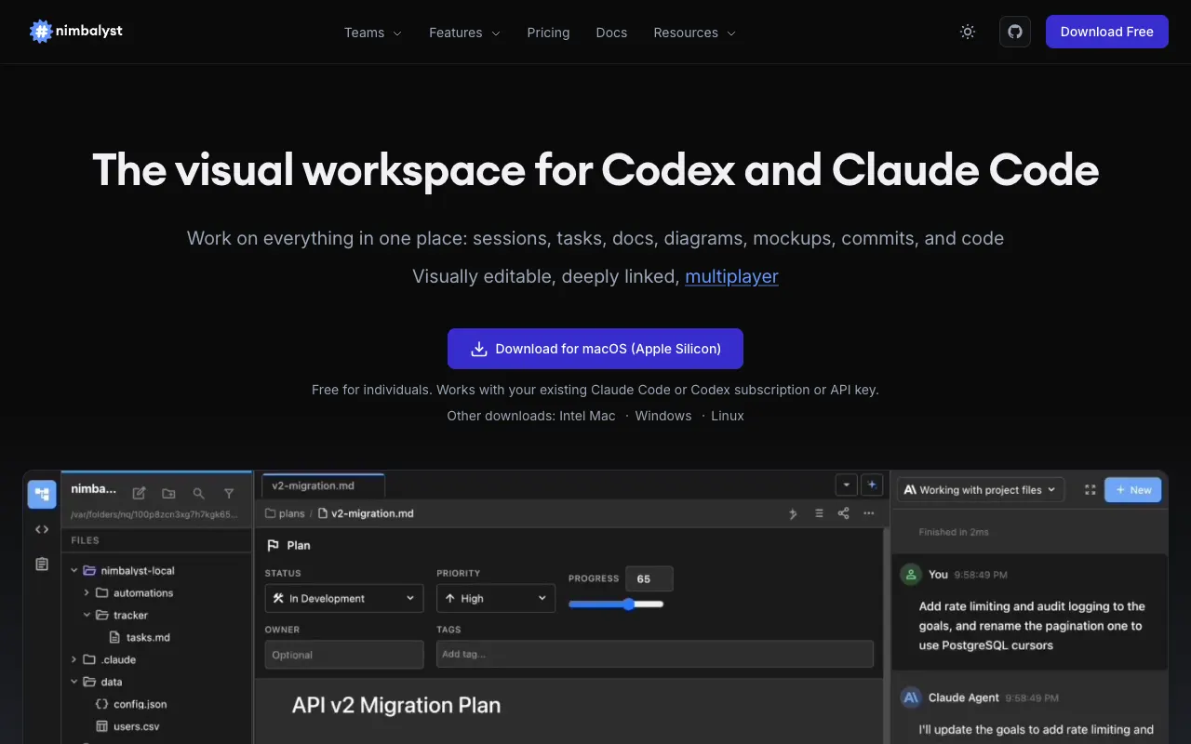The height and width of the screenshot is (744, 1191).
Task: Open file search magnifier icon
Action: pos(198,493)
